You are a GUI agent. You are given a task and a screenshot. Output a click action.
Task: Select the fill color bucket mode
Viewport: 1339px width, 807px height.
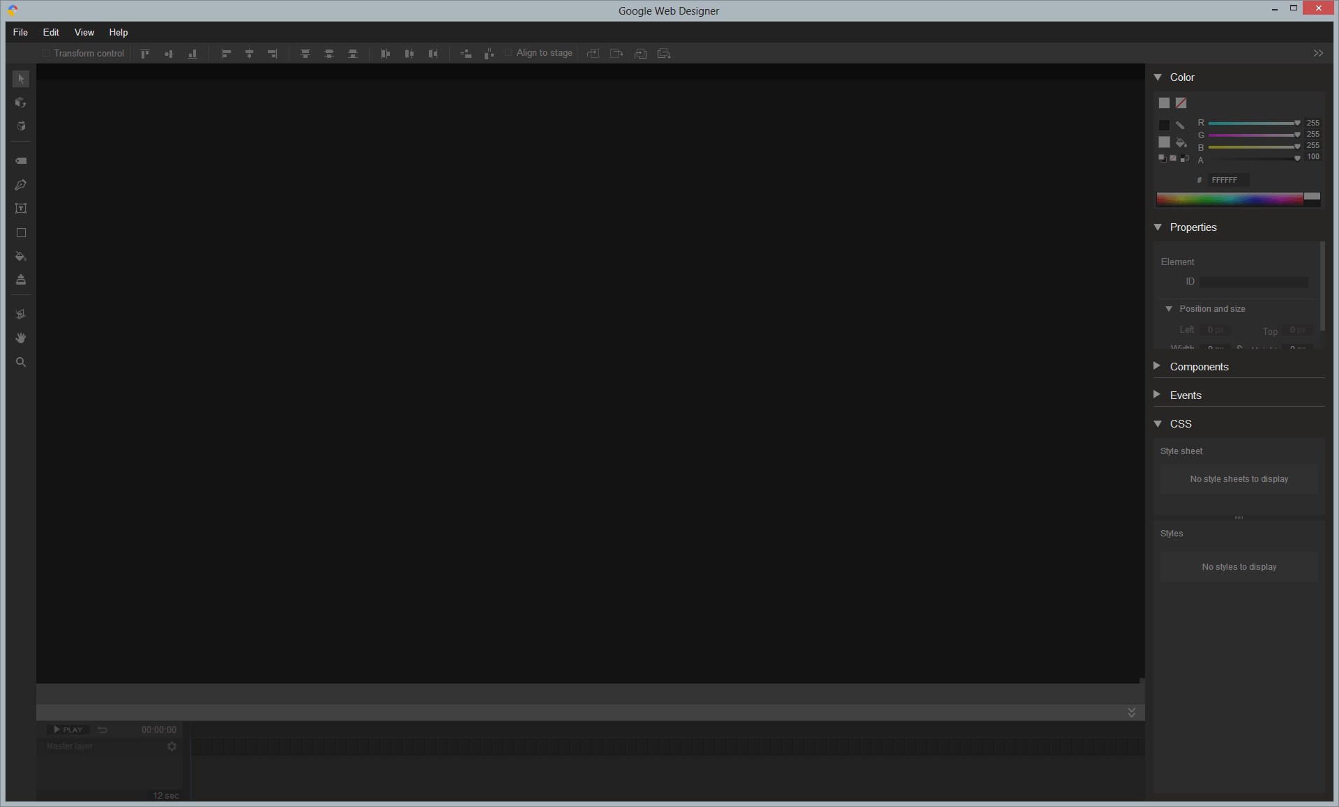(x=1181, y=142)
